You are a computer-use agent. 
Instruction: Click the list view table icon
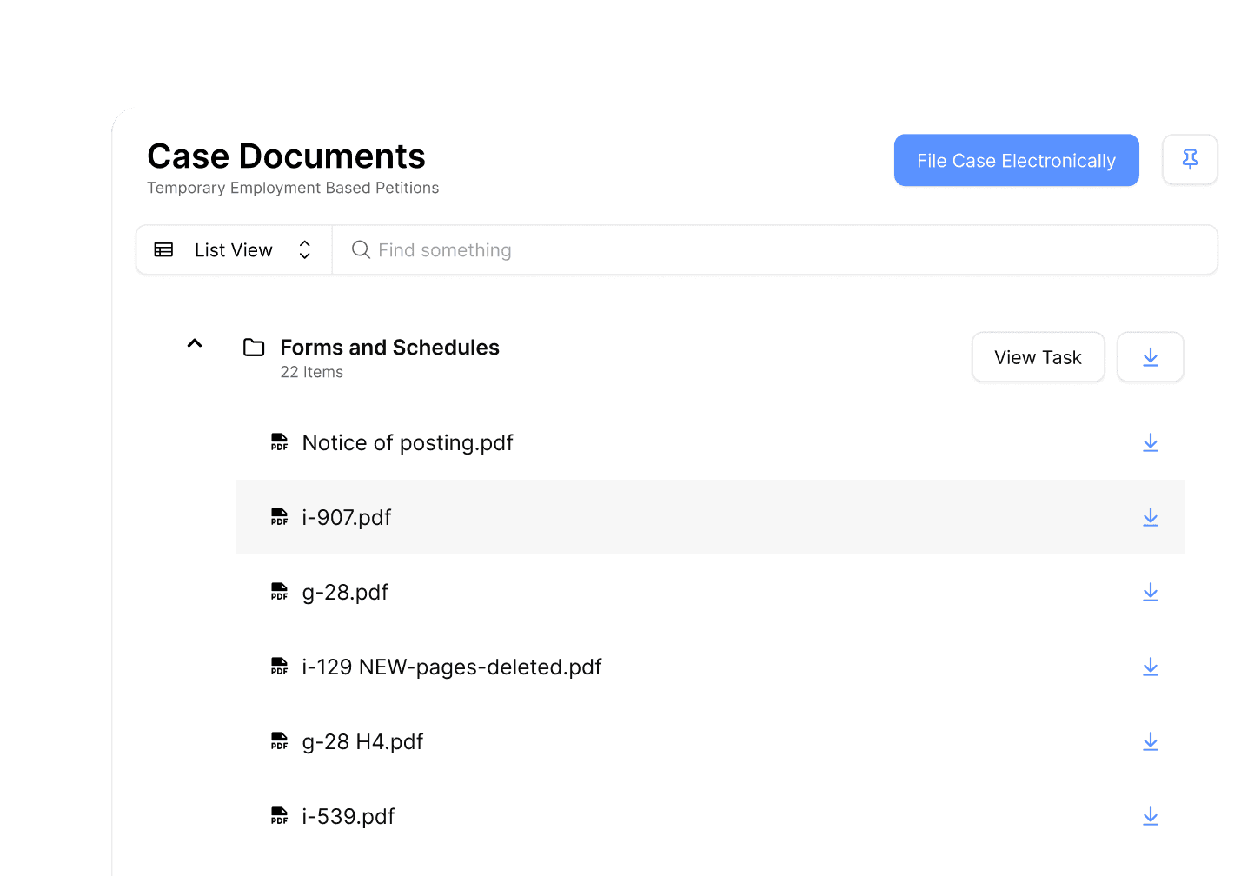pos(163,250)
